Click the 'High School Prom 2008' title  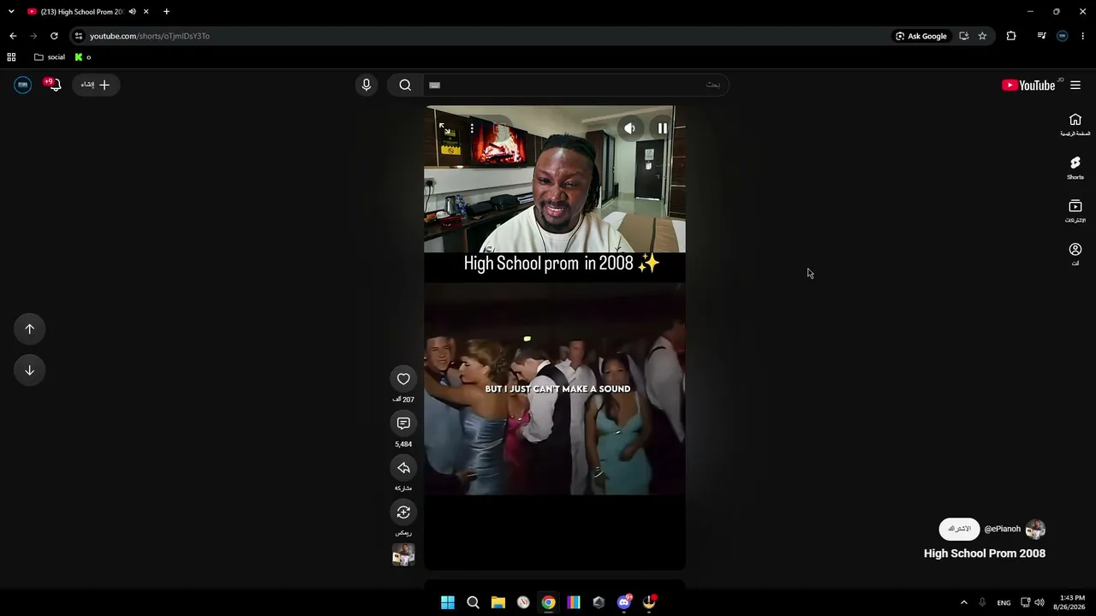[x=985, y=554]
